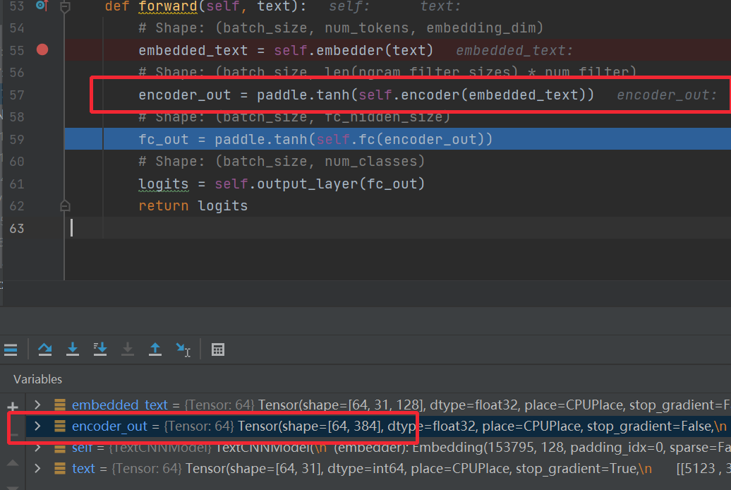Select the text tensor variable row
This screenshot has width=731, height=490.
[x=378, y=468]
